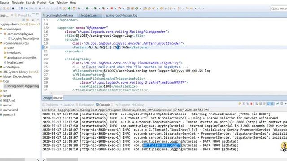Open the Debug view tab
This screenshot has height=161, width=287.
(139, 105)
